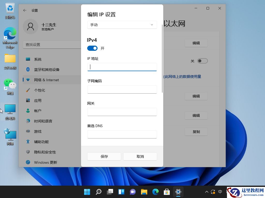Viewport: 265px width, 198px height.
Task: Open the 手动 IP assignment dropdown
Action: coord(122,25)
